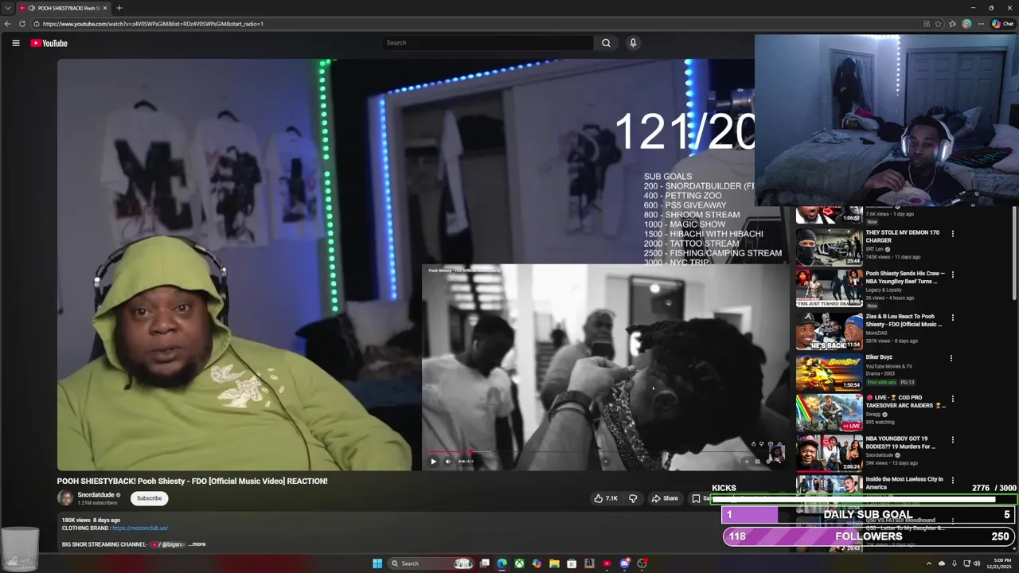Viewport: 1019px width, 573px height.
Task: Seek on the embedded video progress bar
Action: 605,452
